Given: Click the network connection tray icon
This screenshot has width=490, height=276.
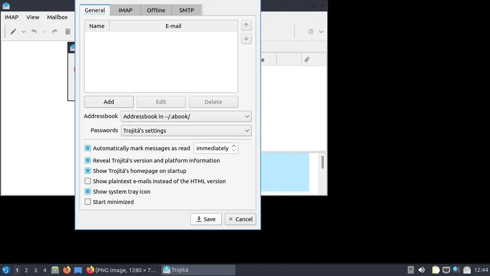Looking at the screenshot, I should [x=446, y=270].
